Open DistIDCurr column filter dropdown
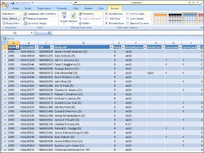This screenshot has height=153, width=204. (x=163, y=47)
